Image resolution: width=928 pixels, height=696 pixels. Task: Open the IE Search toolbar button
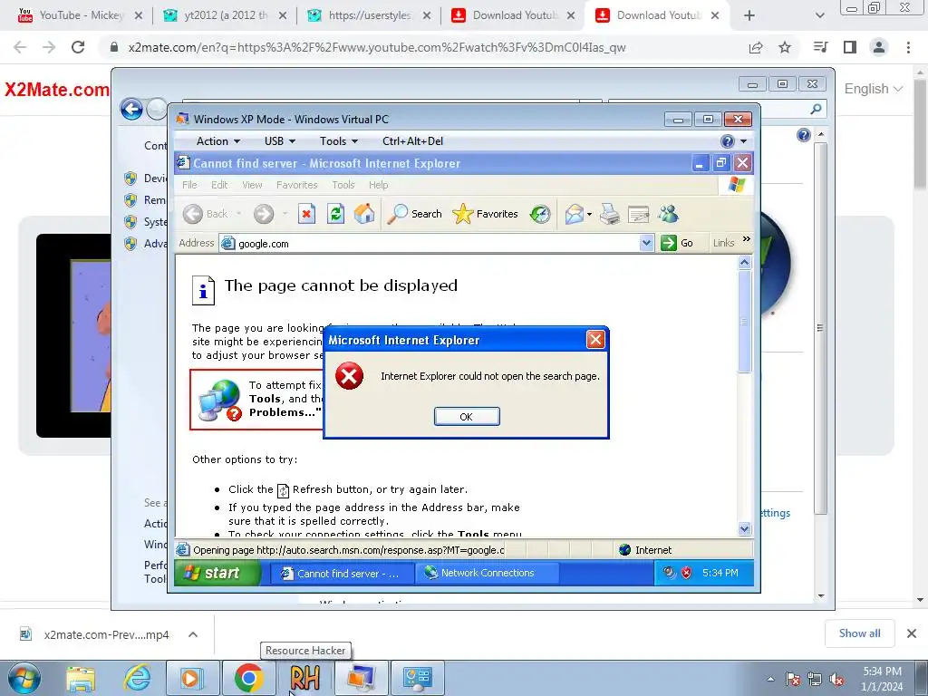pos(415,214)
